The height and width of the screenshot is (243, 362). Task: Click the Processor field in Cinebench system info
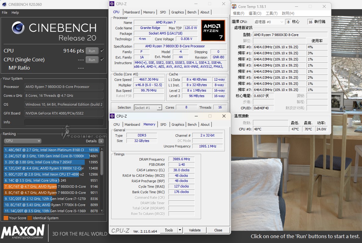coord(63,87)
